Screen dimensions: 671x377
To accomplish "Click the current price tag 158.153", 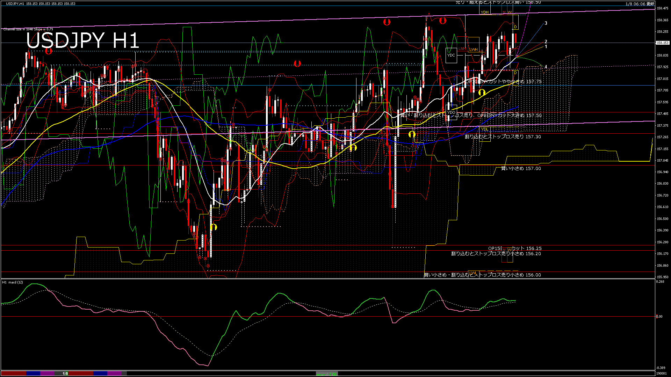I will tap(662, 43).
